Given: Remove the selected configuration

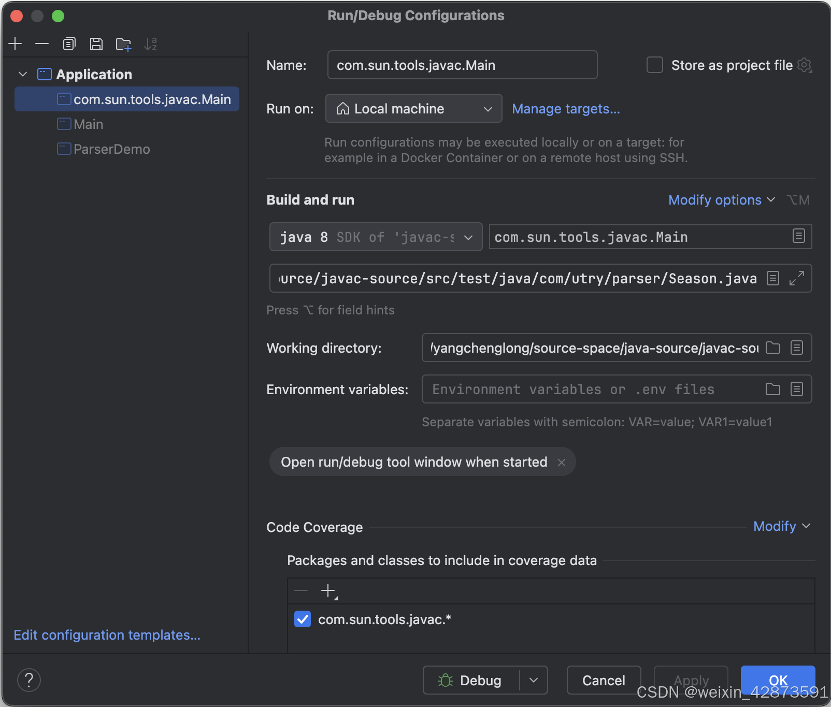Looking at the screenshot, I should pyautogui.click(x=42, y=44).
